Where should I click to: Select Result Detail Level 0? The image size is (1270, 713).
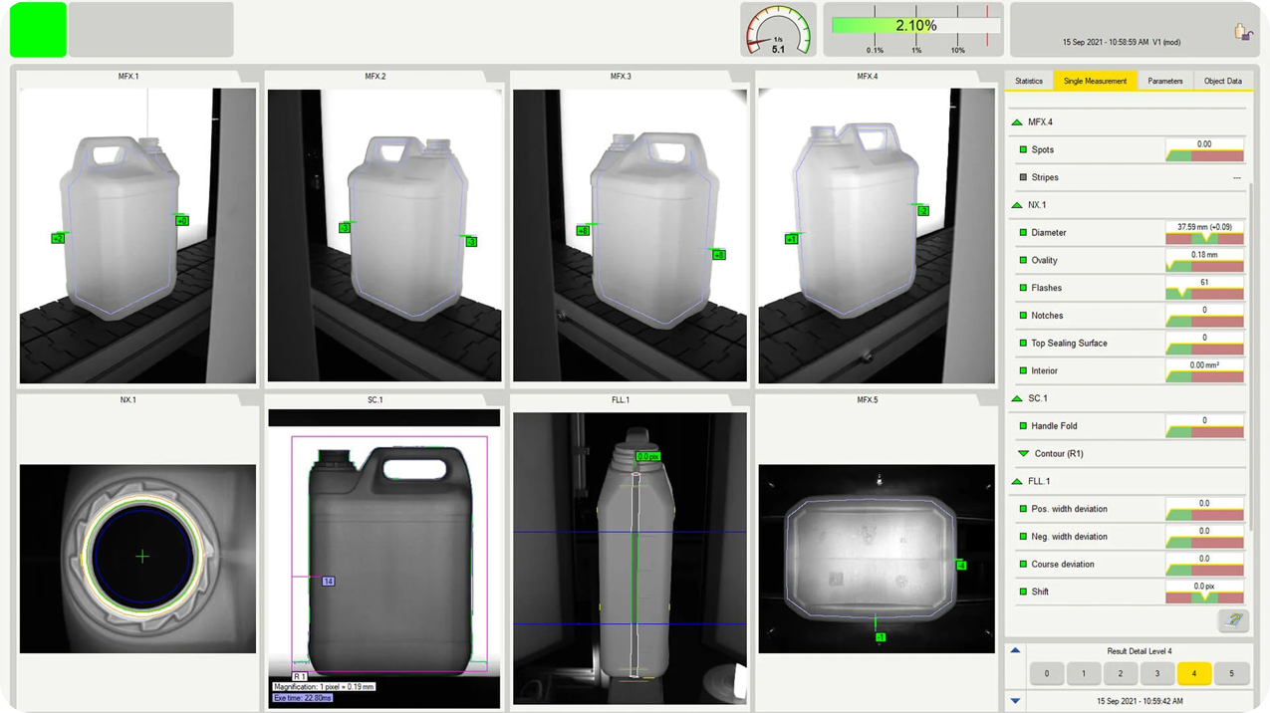(1046, 673)
